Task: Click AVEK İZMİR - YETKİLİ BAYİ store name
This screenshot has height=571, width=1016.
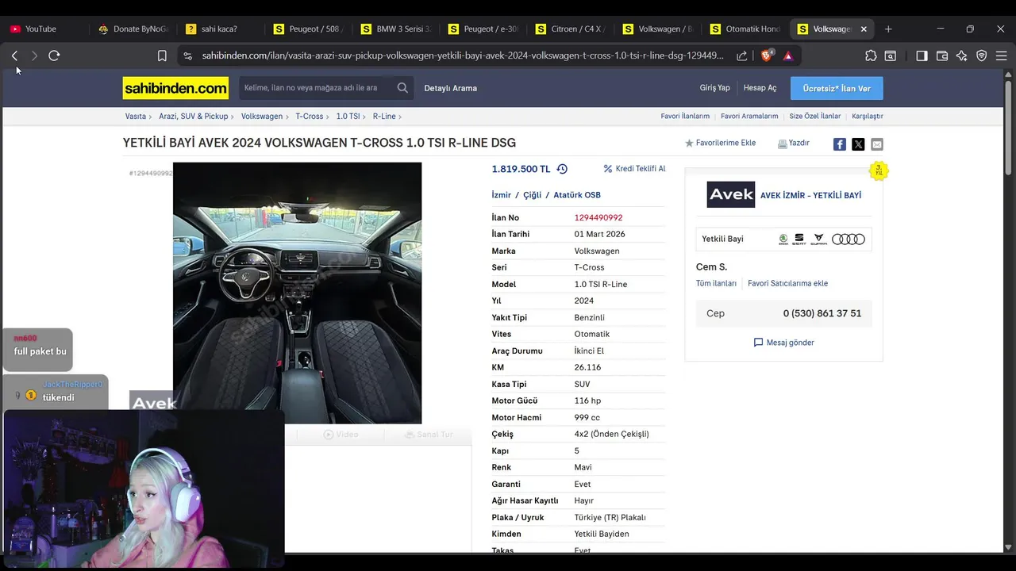Action: click(810, 195)
